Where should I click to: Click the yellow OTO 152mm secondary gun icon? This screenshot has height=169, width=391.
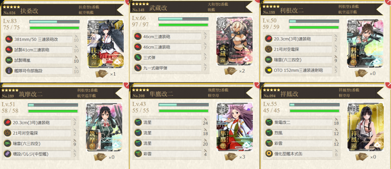[268, 70]
